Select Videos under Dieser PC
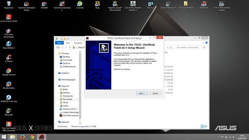Viewport: 249px width, 140px height. (x=64, y=106)
